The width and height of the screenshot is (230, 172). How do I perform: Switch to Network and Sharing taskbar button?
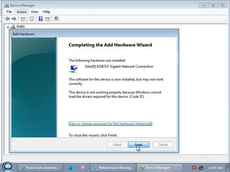click(113, 168)
